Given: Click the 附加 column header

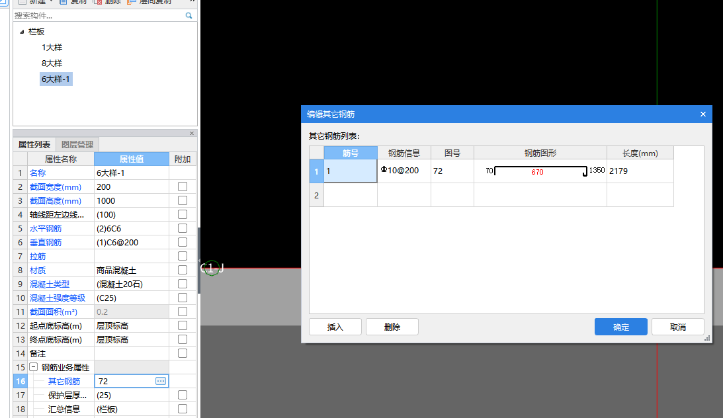Looking at the screenshot, I should click(x=183, y=159).
